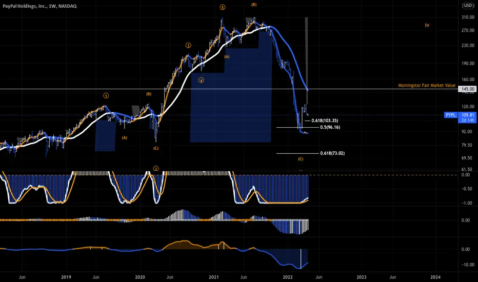This screenshot has width=478, height=282.
Task: Click the 79.50 price axis label
Action: click(x=467, y=146)
